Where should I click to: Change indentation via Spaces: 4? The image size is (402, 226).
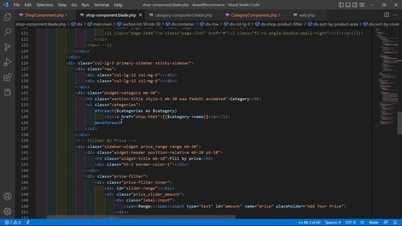click(333, 222)
